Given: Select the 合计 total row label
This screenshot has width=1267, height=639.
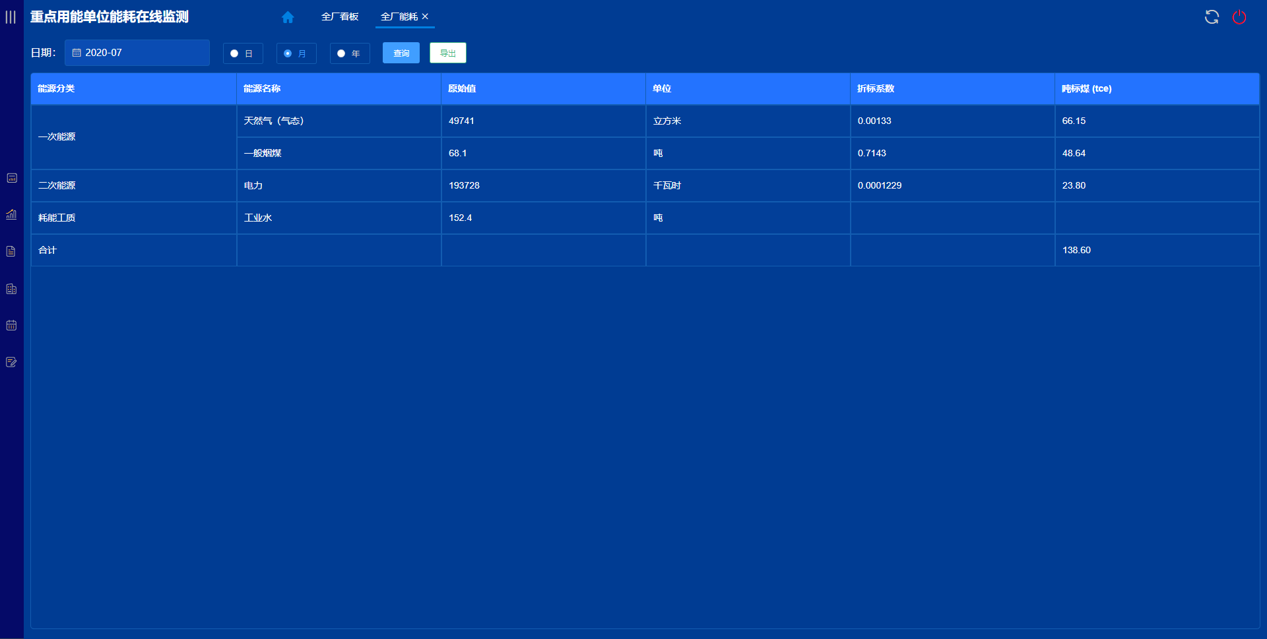Looking at the screenshot, I should point(48,250).
